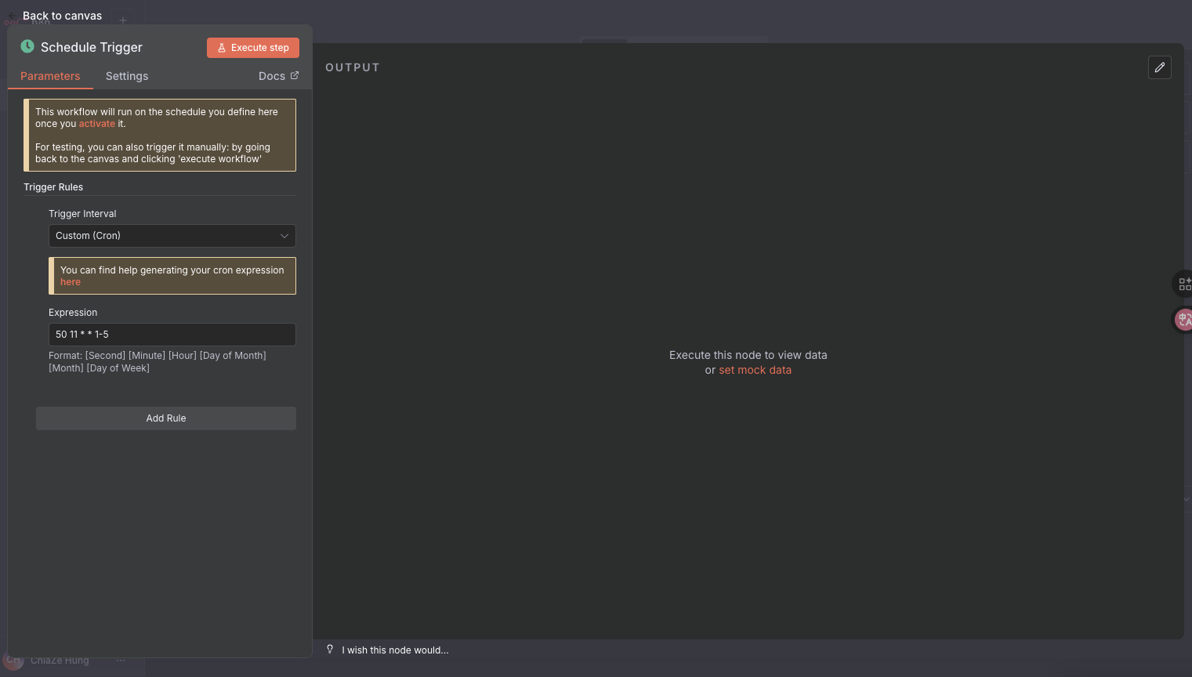Screen dimensions: 1192x677
Task: Switch to the Settings tab
Action: (x=127, y=76)
